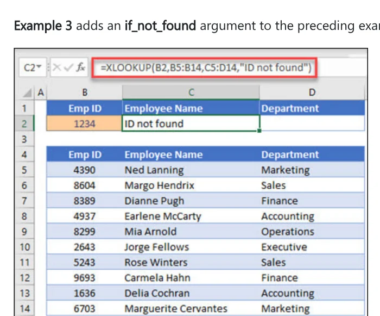
Task: Click 'Accounting' cell in row 8
Action: 312,216
